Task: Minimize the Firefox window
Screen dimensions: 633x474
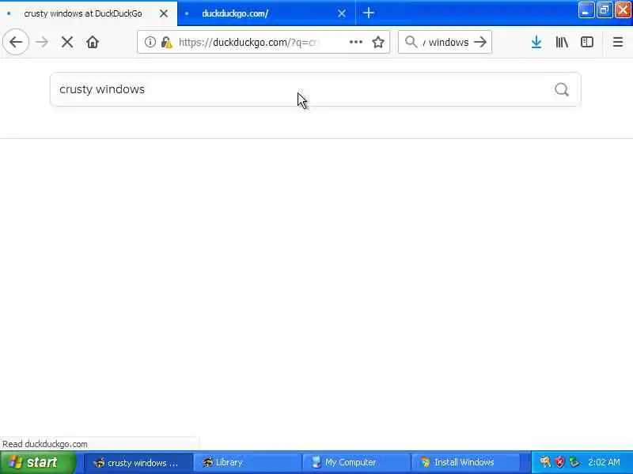Action: 586,10
